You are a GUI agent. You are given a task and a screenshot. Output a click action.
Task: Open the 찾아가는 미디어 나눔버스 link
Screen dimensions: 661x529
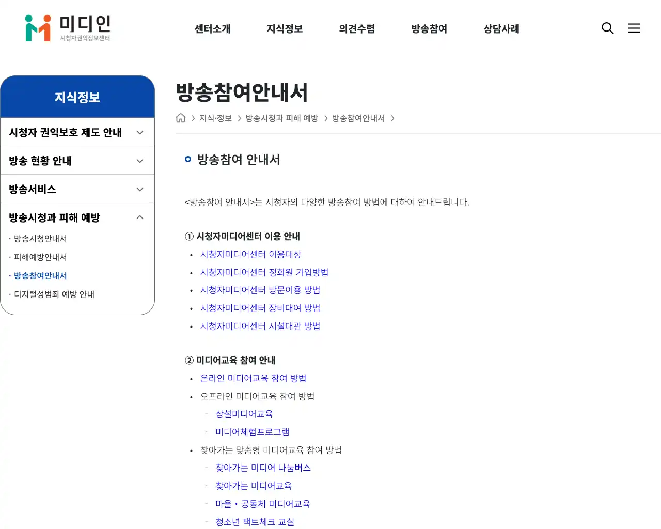[x=263, y=468]
